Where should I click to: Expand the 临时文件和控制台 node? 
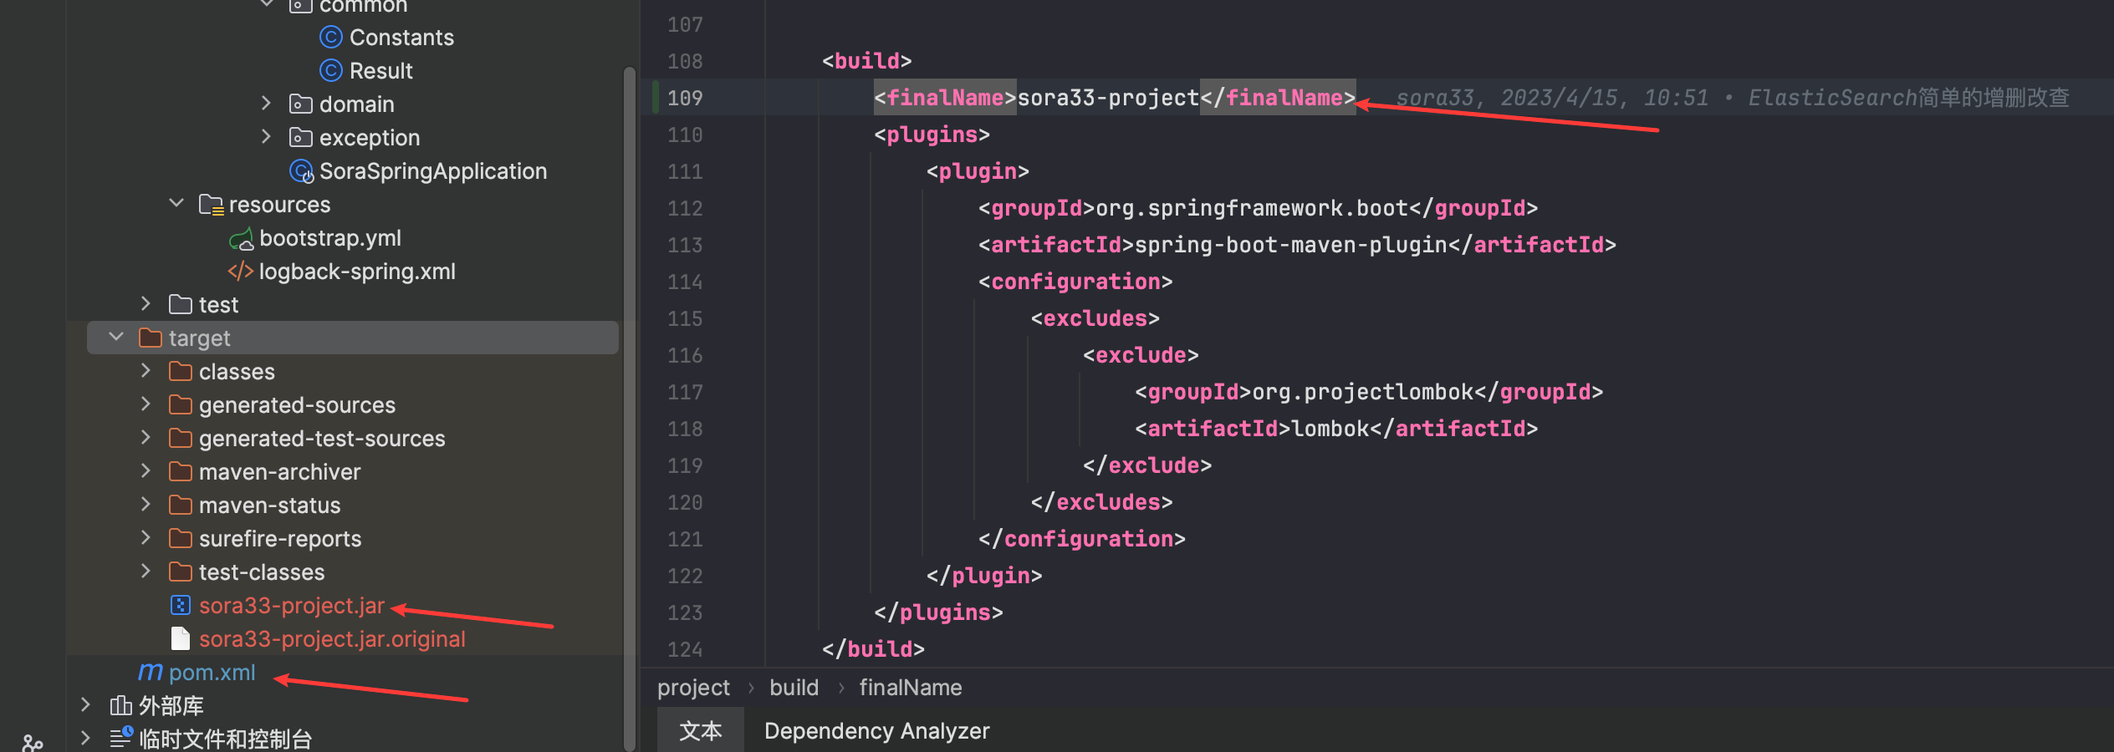pyautogui.click(x=85, y=738)
